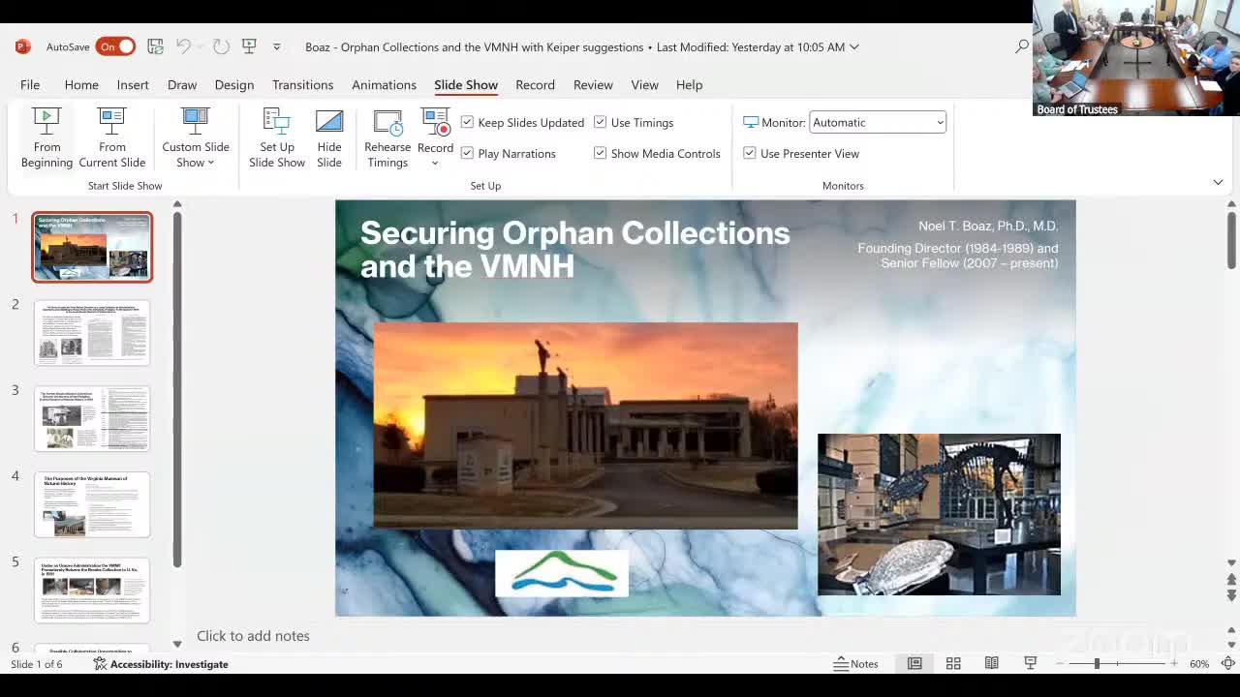Switch to the Design tab
This screenshot has width=1240, height=697.
234,85
